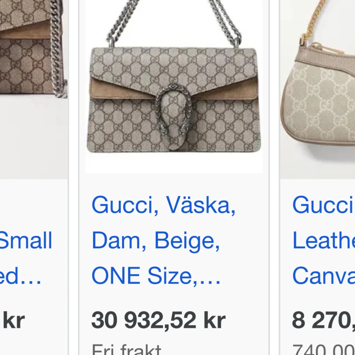Click the truncated "ONE Size,…" title line
The width and height of the screenshot is (355, 355).
click(156, 275)
